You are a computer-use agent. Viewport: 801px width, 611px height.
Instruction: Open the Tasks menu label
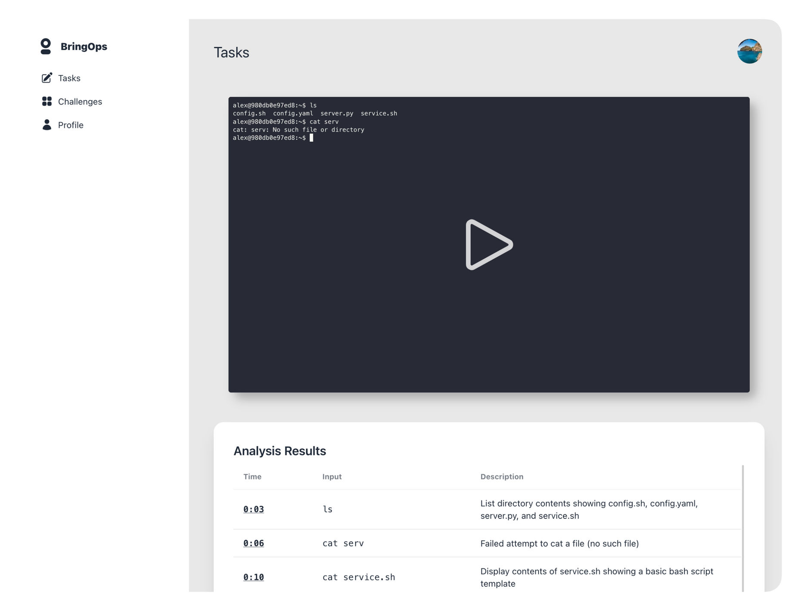pyautogui.click(x=69, y=78)
